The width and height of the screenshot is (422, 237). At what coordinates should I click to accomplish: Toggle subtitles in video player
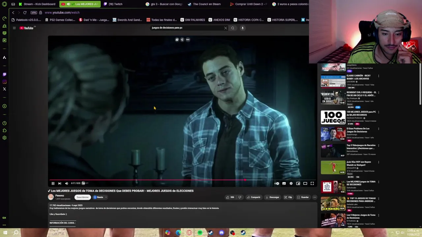pos(284,183)
